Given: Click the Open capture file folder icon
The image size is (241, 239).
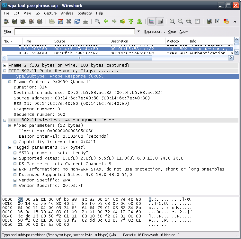Looking at the screenshot, I should (x=52, y=22).
